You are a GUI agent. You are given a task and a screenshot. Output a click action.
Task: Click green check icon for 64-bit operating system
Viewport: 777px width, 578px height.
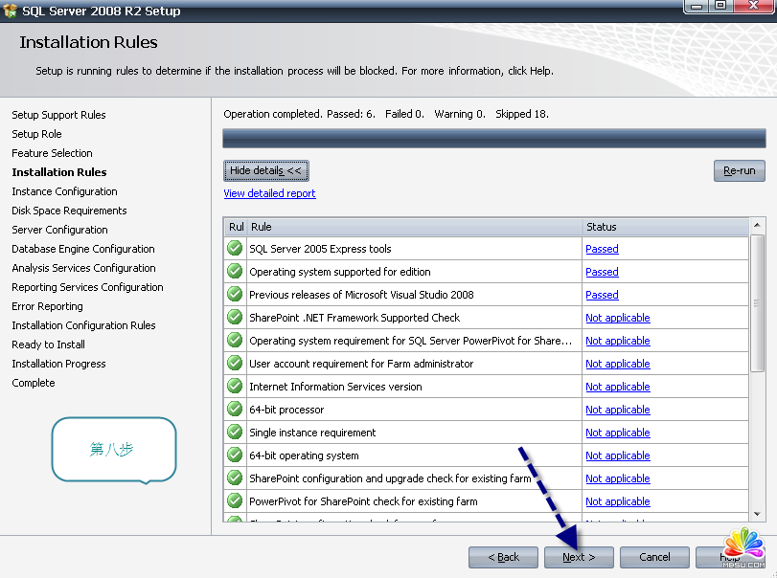pyautogui.click(x=235, y=456)
